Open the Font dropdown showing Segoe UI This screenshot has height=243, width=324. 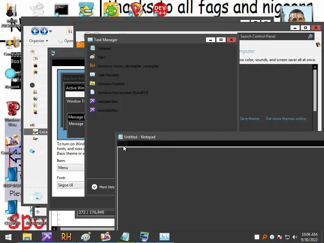point(71,185)
